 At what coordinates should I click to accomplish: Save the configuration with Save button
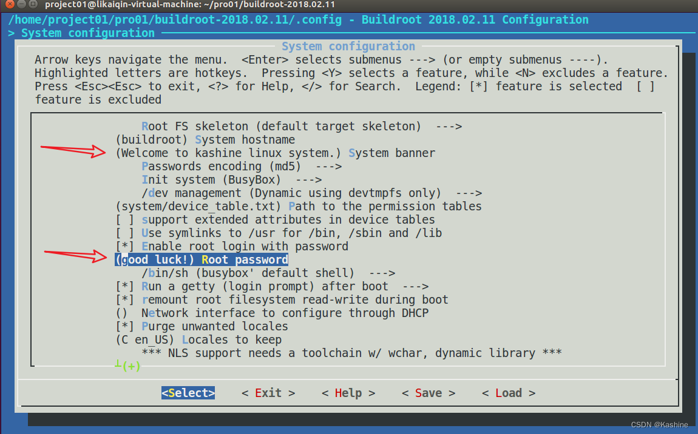tap(429, 393)
